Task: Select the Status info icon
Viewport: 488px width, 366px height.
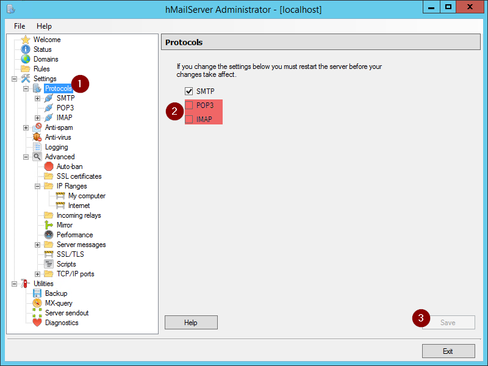Action: 26,49
